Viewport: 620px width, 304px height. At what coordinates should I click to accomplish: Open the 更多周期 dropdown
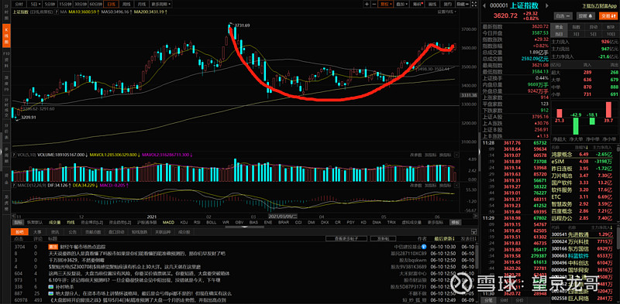(x=161, y=4)
